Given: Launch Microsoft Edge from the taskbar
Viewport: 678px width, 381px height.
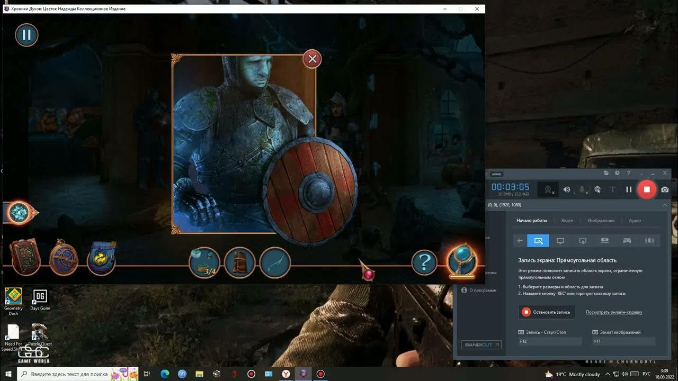Looking at the screenshot, I should click(x=164, y=374).
